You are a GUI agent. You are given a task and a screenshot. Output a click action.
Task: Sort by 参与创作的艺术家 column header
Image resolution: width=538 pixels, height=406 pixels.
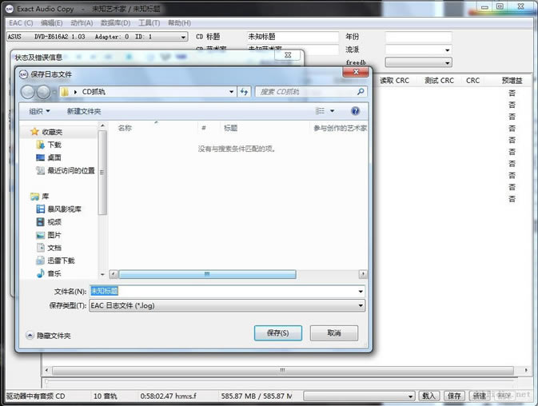coord(340,128)
